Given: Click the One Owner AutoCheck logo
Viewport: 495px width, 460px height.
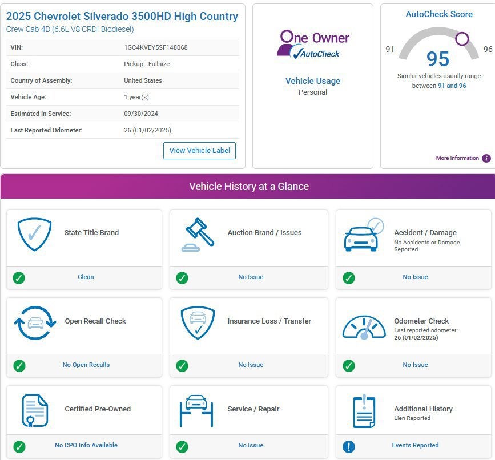Looking at the screenshot, I should pos(313,45).
